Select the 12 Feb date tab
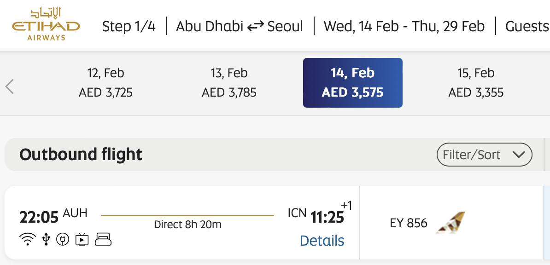 pos(105,83)
